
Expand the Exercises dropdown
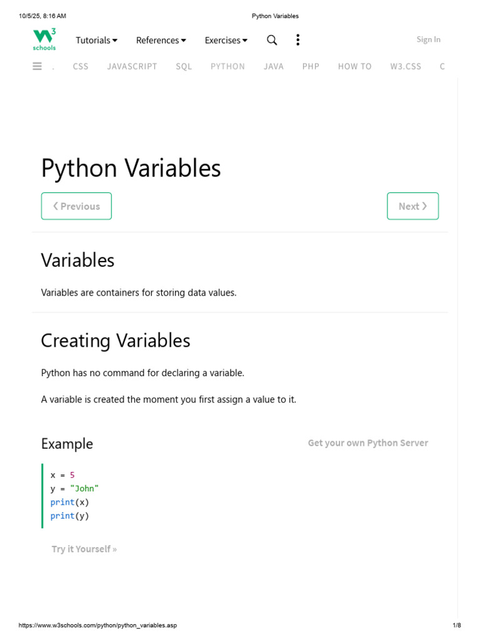tap(226, 40)
